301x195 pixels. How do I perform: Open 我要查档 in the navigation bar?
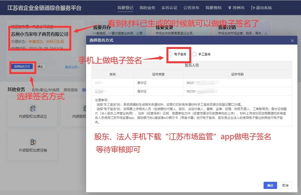(x=213, y=8)
